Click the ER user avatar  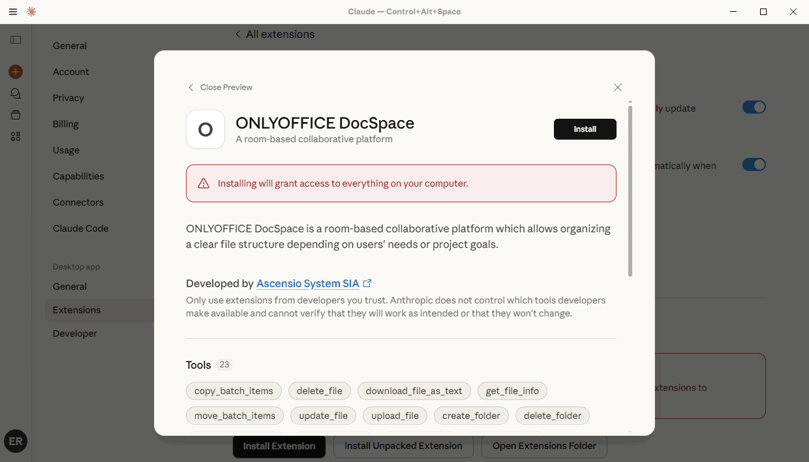tap(16, 441)
